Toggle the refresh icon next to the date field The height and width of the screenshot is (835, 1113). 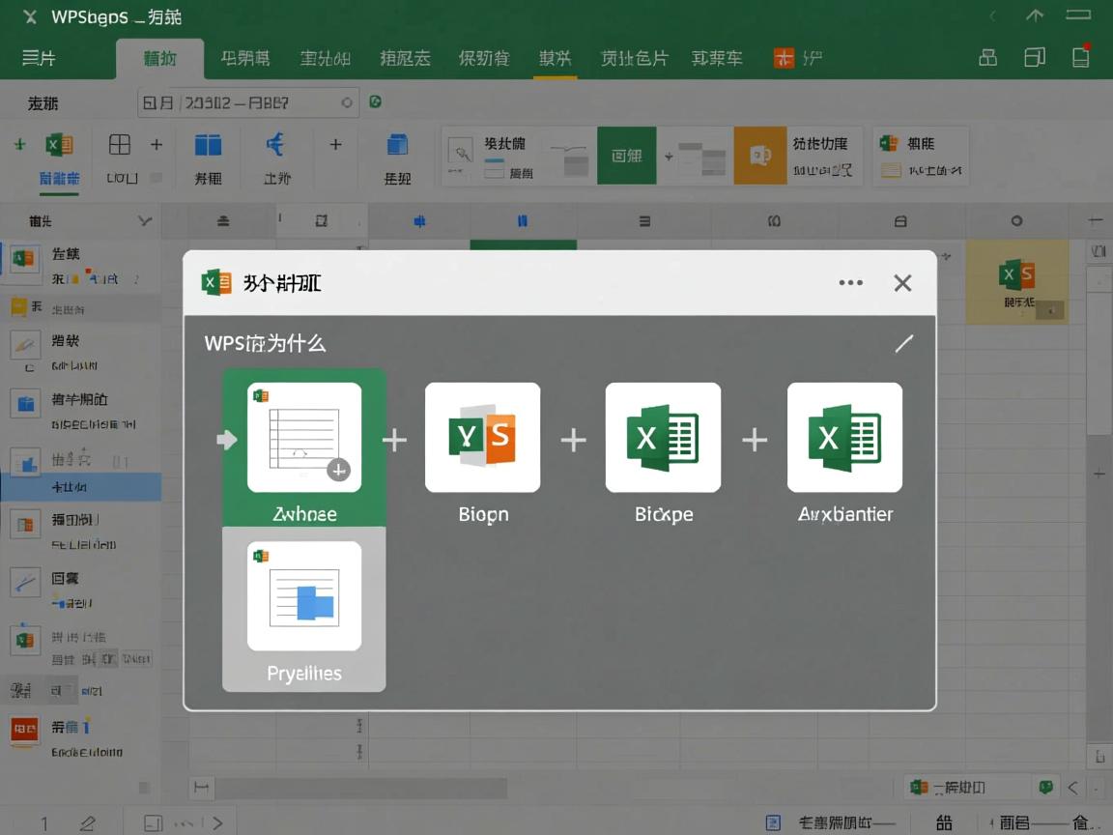(x=376, y=101)
